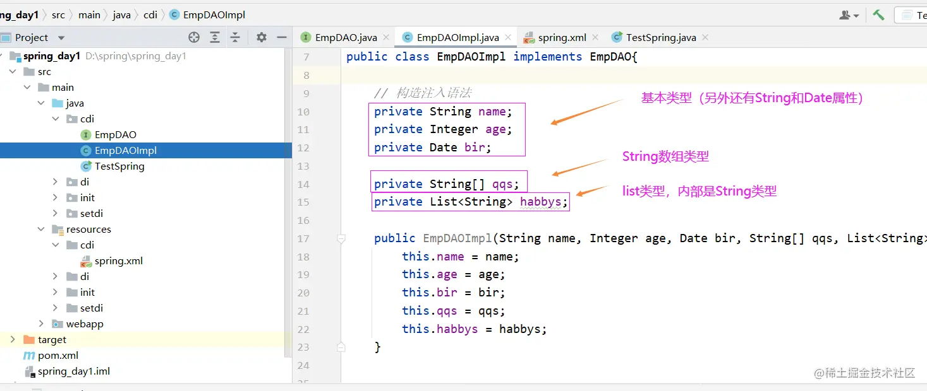Click EmpDAO interface name in class declaration
The image size is (927, 391).
(x=610, y=57)
